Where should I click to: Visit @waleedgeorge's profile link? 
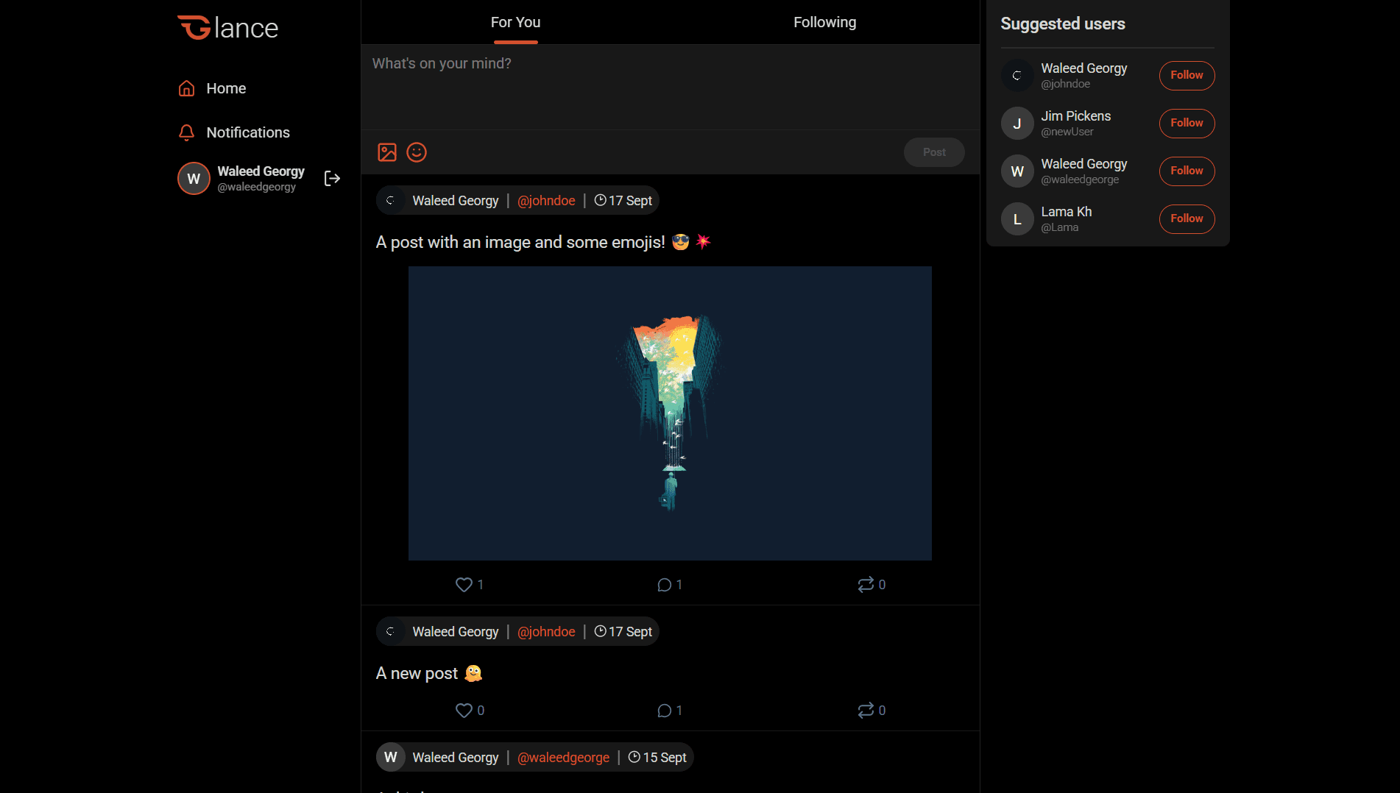click(563, 757)
